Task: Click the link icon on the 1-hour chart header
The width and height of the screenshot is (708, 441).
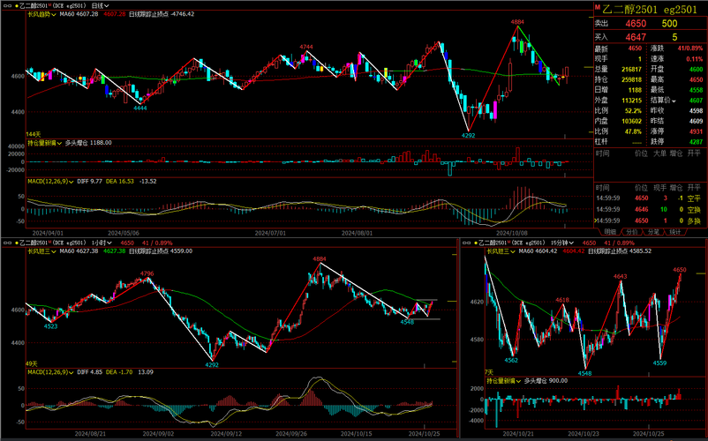Action: tap(6, 242)
